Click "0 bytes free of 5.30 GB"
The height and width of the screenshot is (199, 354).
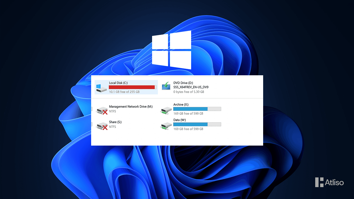coord(189,92)
